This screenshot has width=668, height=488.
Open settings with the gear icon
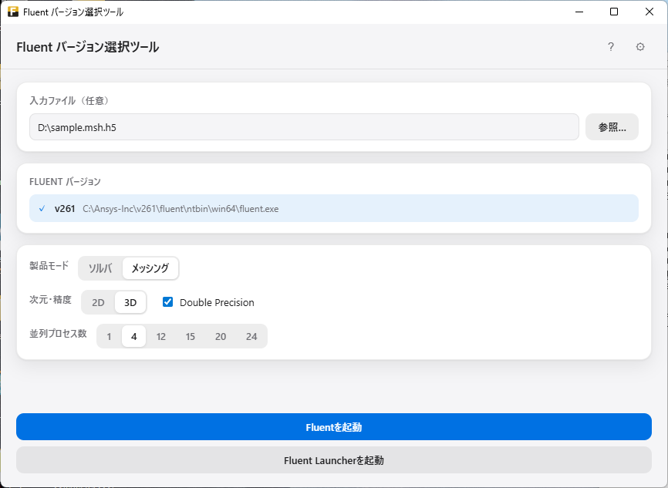pyautogui.click(x=640, y=47)
